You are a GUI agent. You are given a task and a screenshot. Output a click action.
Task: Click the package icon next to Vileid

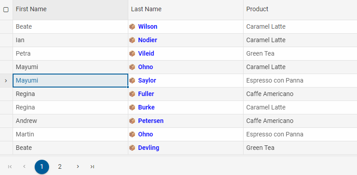pyautogui.click(x=132, y=53)
